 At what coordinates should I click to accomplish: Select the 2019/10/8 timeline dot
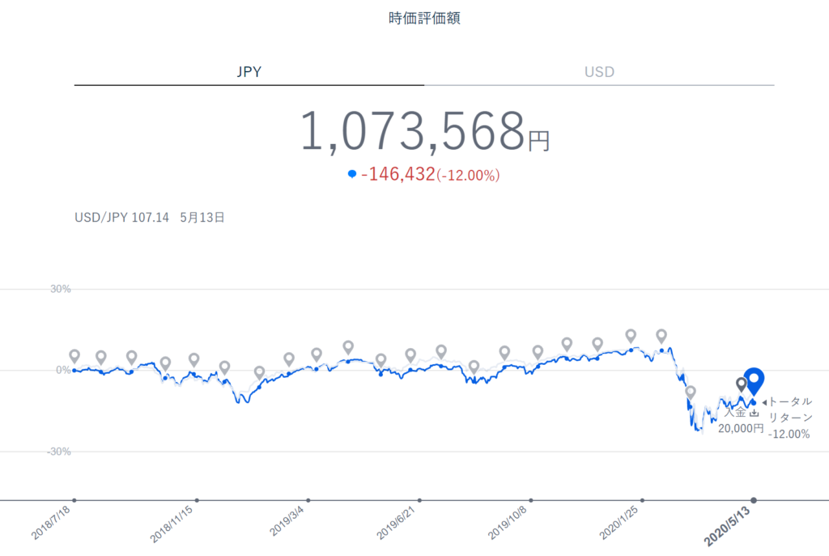click(530, 500)
